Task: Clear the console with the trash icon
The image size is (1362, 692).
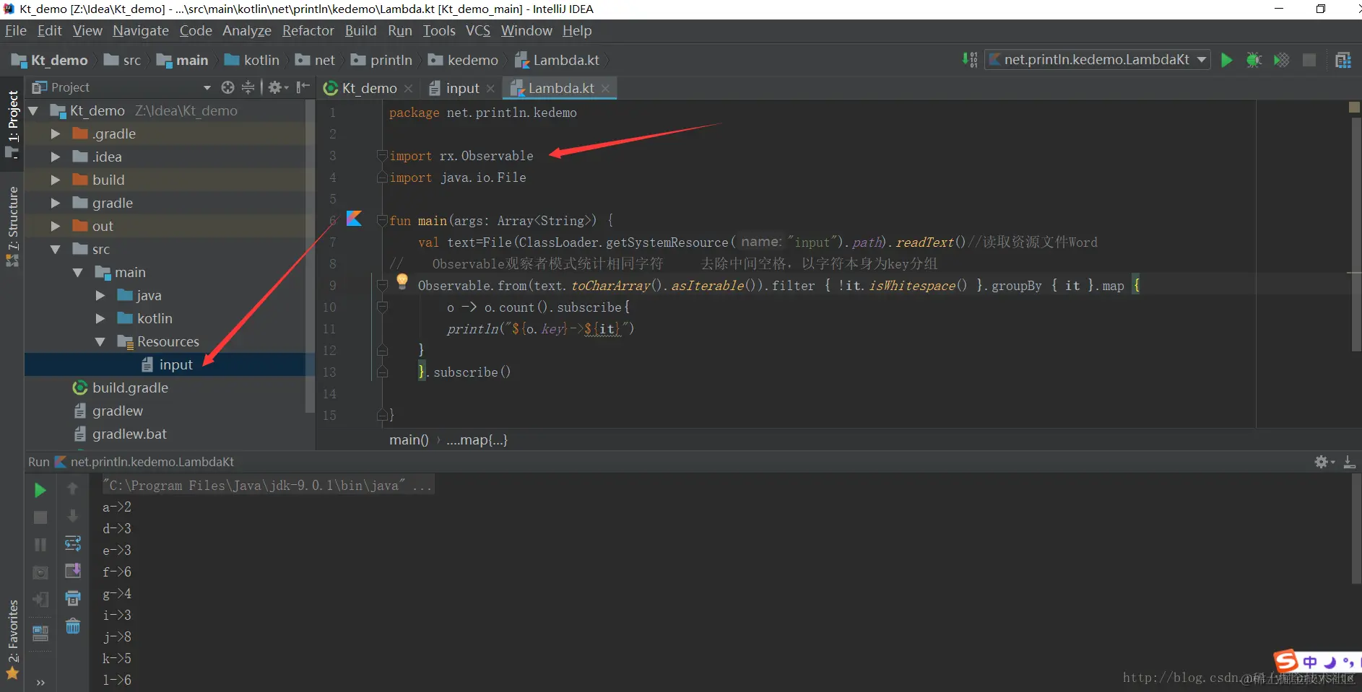Action: [73, 626]
